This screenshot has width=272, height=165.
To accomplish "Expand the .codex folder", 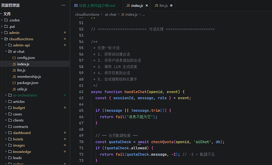I will click(x=2, y=20).
